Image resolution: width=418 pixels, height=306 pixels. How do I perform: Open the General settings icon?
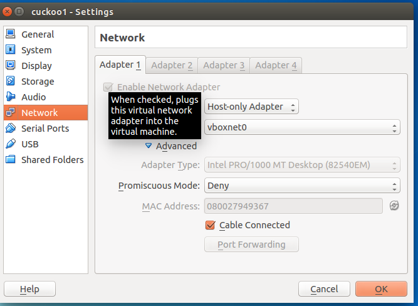[x=11, y=34]
